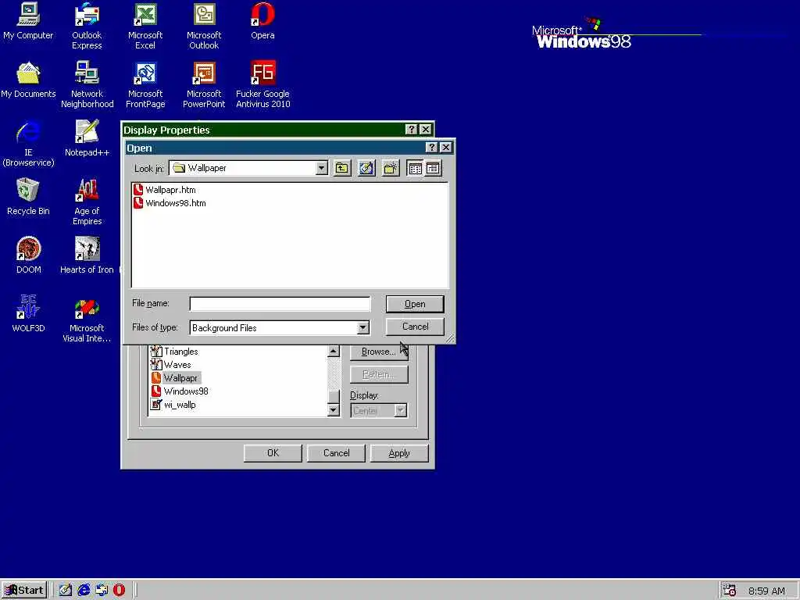Click Browse button in Display Properties
Screen dimensions: 800x600
coord(379,352)
